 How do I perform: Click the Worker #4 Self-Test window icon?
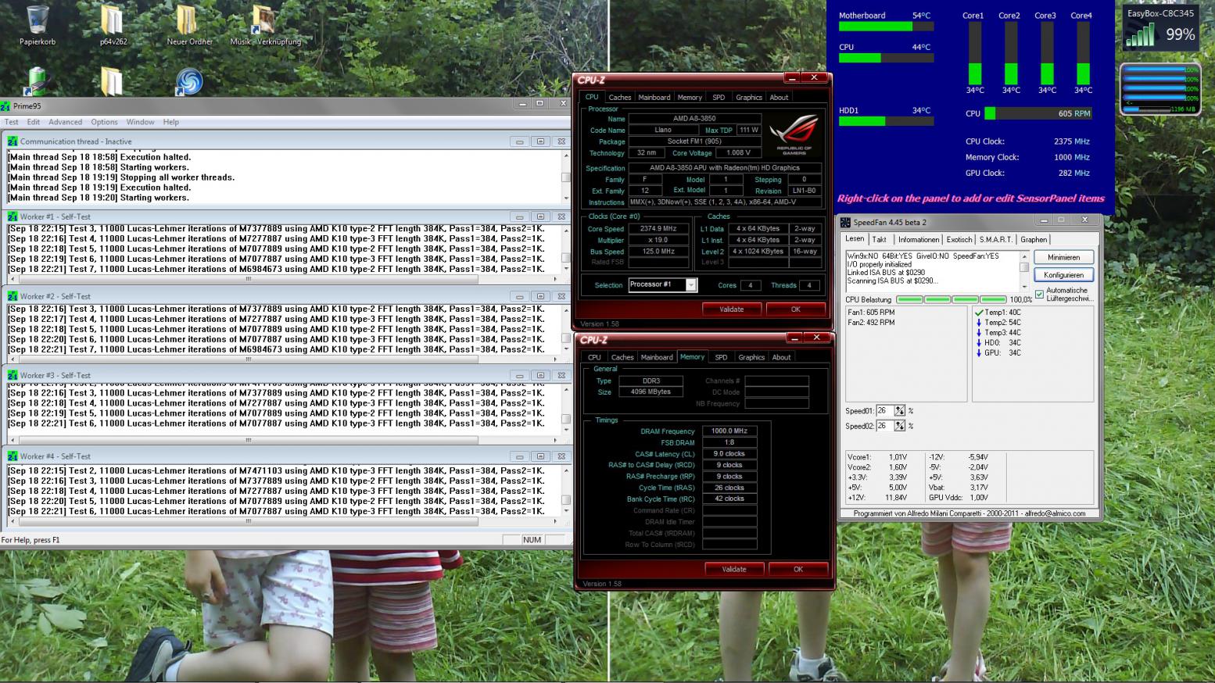(x=13, y=456)
